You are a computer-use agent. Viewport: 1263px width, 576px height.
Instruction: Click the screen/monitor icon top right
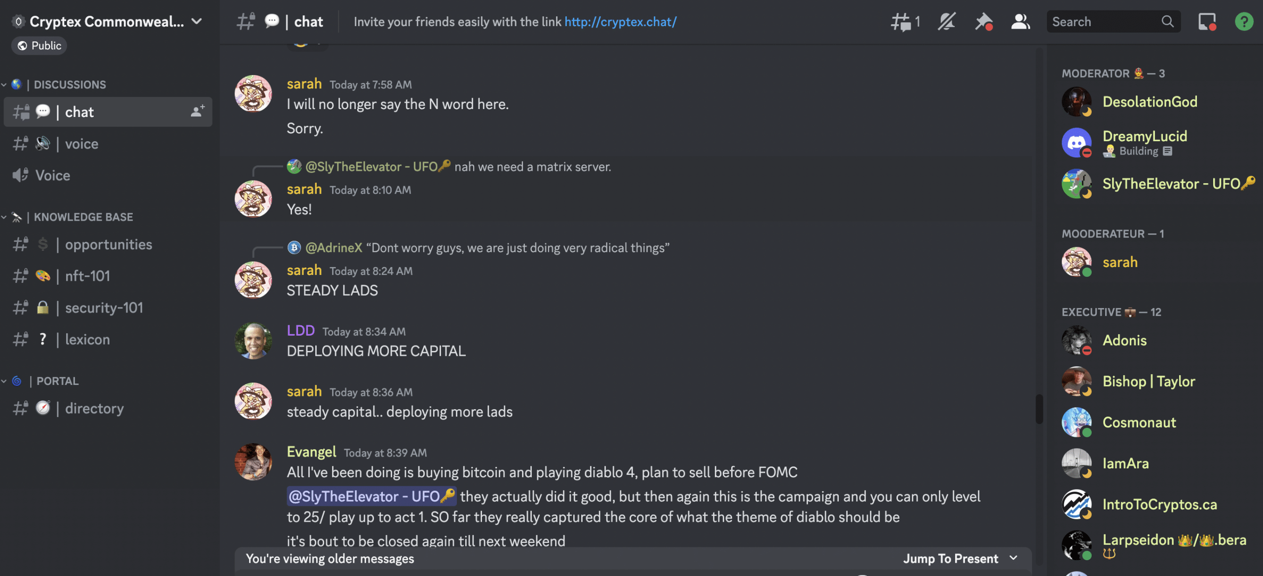(x=1206, y=21)
